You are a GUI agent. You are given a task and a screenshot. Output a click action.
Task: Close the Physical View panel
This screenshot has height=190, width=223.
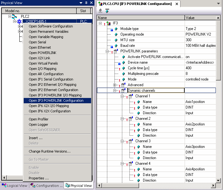[91, 3]
